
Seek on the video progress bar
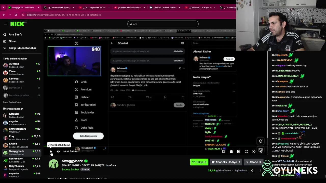click(x=155, y=146)
